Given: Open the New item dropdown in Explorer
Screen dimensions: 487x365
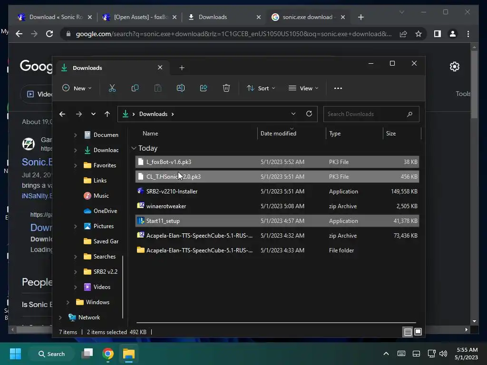Looking at the screenshot, I should tap(77, 88).
